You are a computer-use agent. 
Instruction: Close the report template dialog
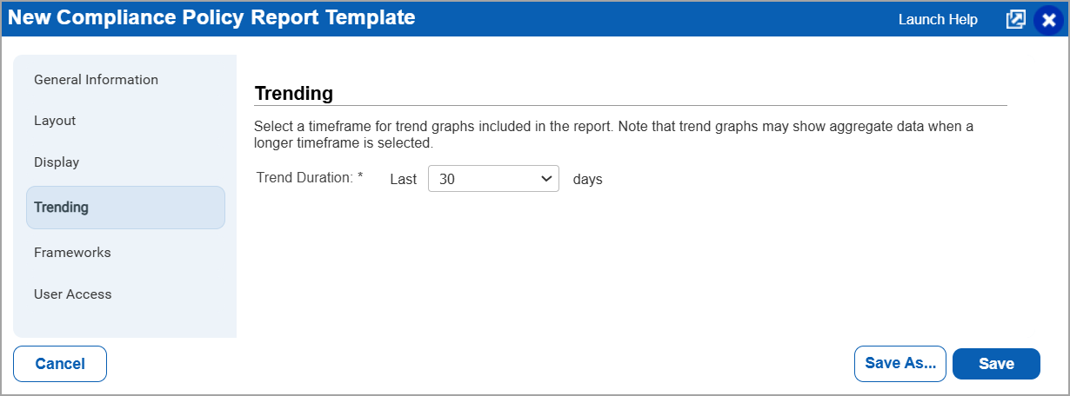(1049, 20)
